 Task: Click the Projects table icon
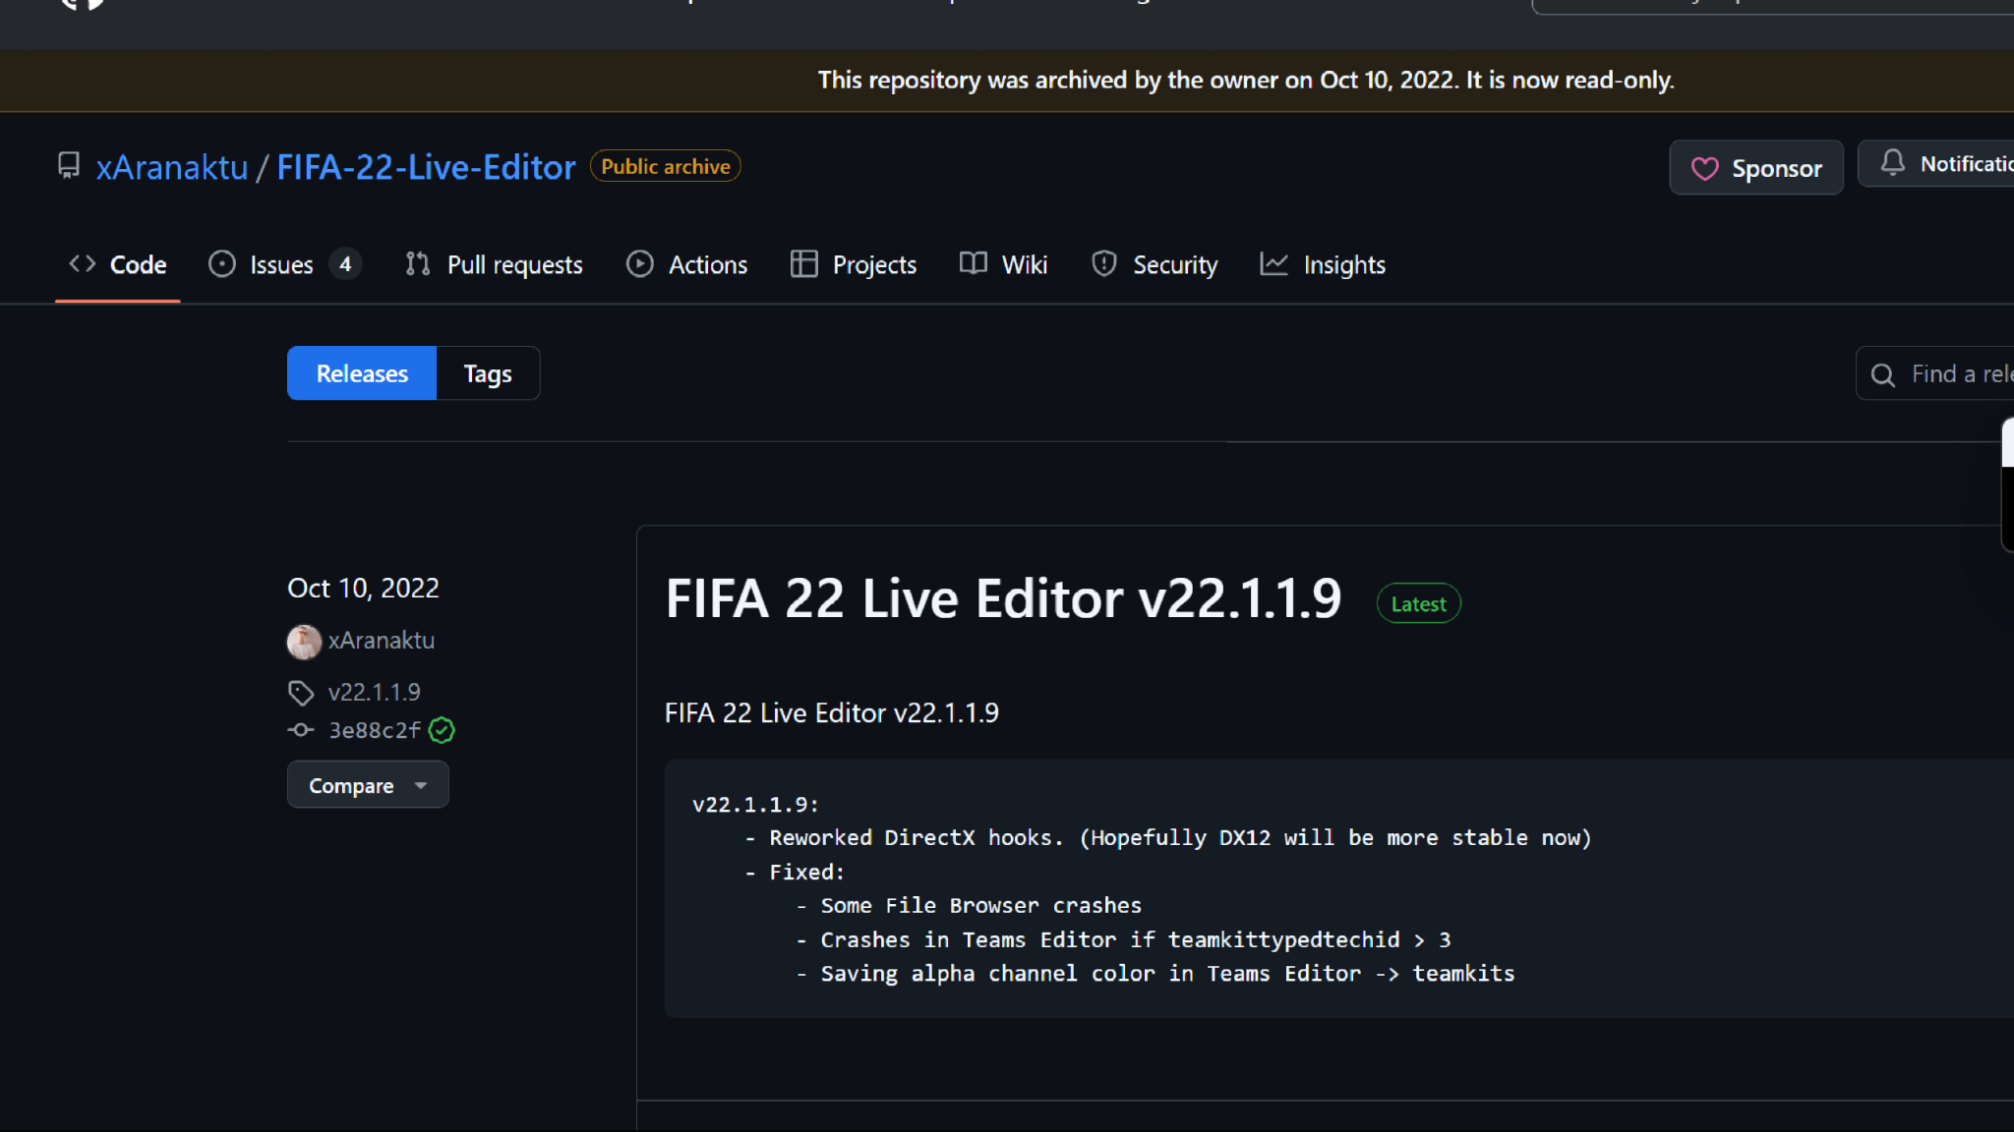click(x=804, y=264)
